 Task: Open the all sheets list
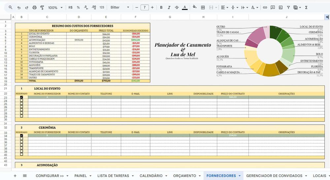pyautogui.click(x=25, y=176)
